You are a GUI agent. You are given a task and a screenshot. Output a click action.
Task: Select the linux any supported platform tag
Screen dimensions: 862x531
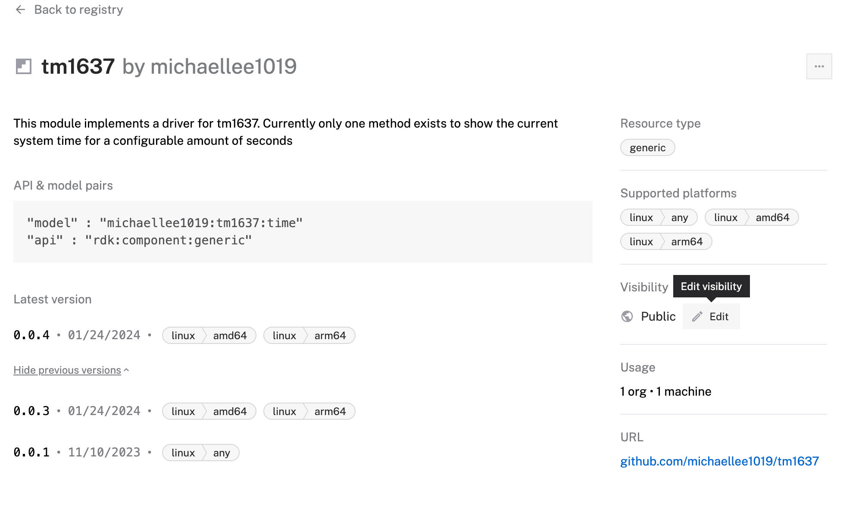pos(659,218)
